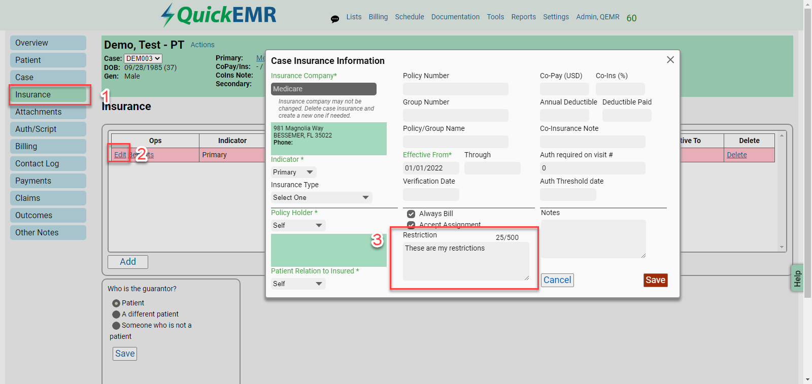Open the Contact Log sidebar tab

pyautogui.click(x=48, y=164)
